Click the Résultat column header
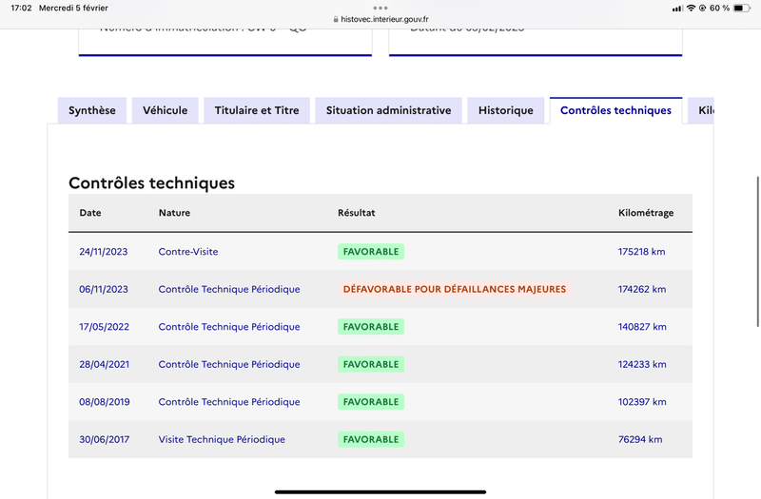The height and width of the screenshot is (499, 761). pyautogui.click(x=357, y=213)
